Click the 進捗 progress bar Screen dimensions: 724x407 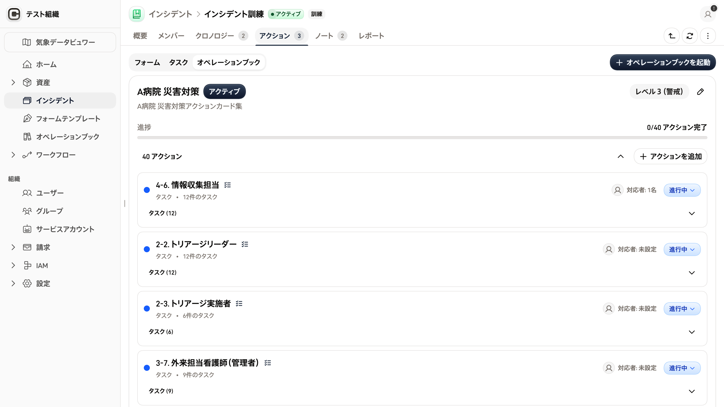pyautogui.click(x=422, y=138)
